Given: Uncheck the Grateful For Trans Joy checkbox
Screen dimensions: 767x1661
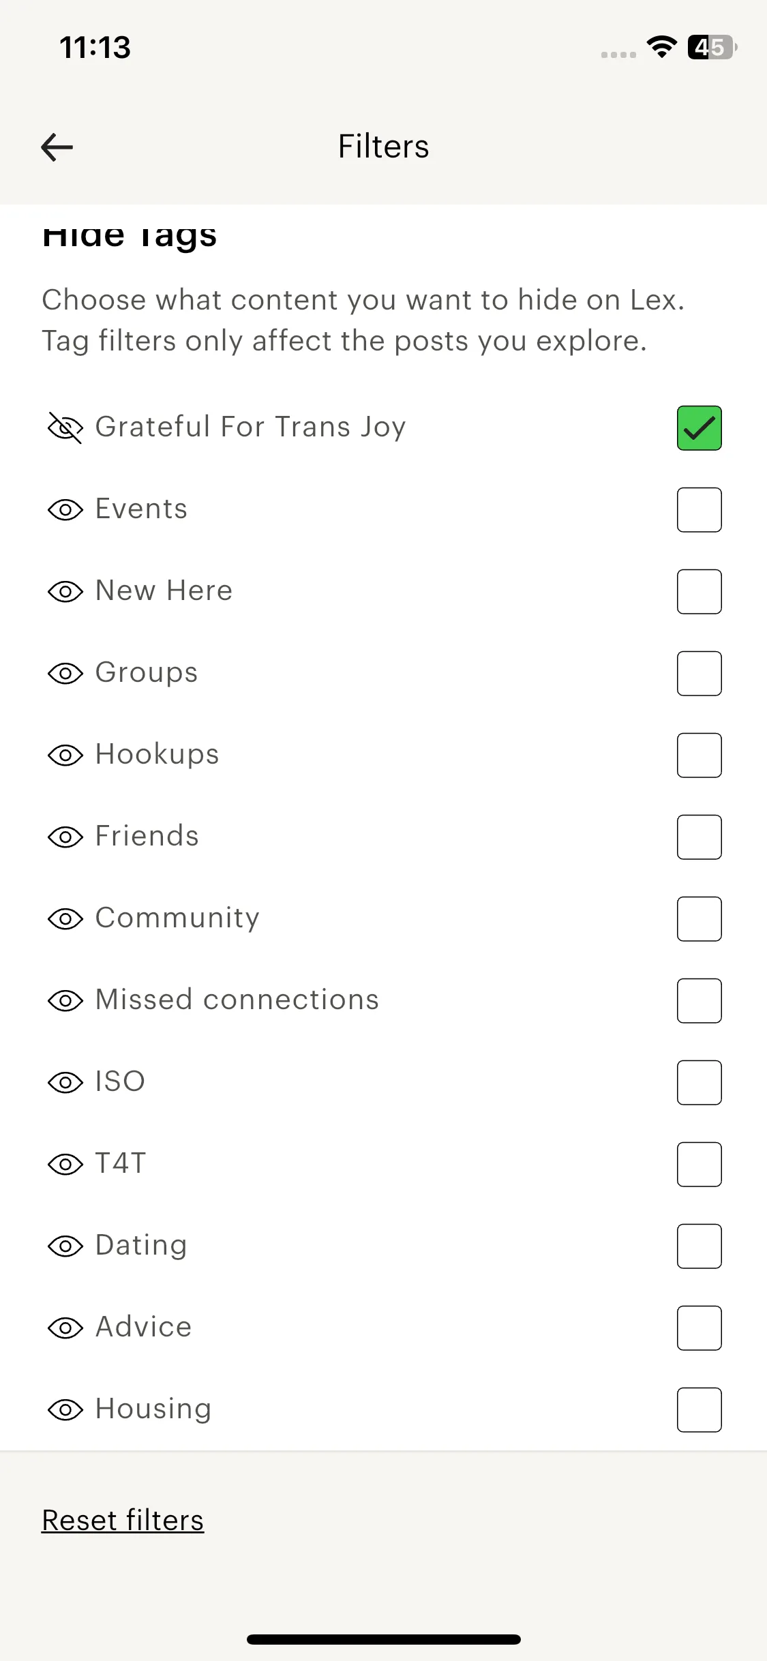Looking at the screenshot, I should [699, 428].
